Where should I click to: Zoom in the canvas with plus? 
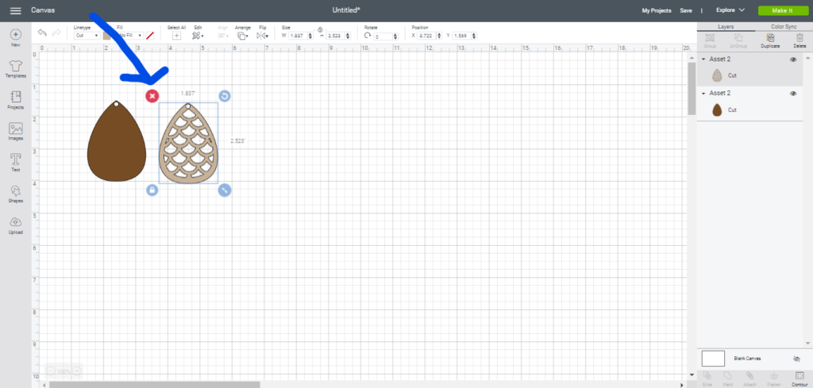tap(76, 371)
